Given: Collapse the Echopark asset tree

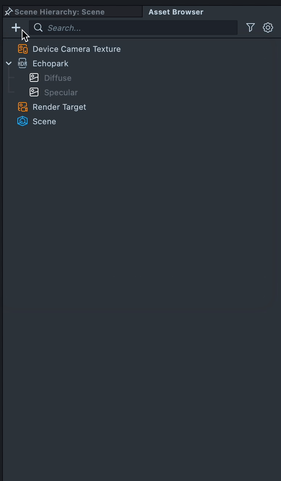Looking at the screenshot, I should tap(9, 63).
